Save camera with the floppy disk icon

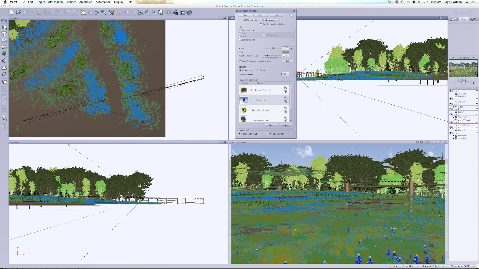pyautogui.click(x=473, y=82)
